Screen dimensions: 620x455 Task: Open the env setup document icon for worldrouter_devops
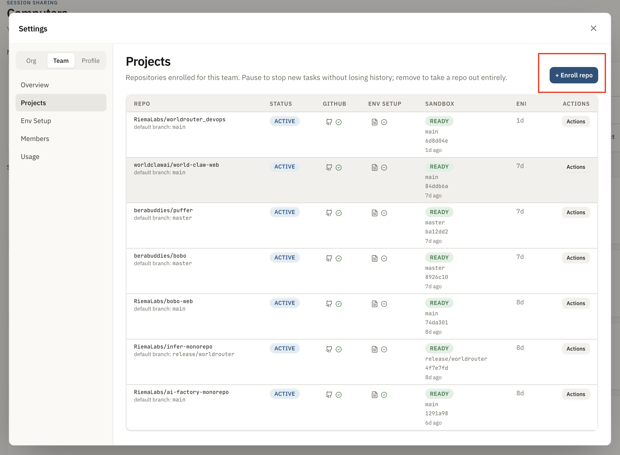374,122
